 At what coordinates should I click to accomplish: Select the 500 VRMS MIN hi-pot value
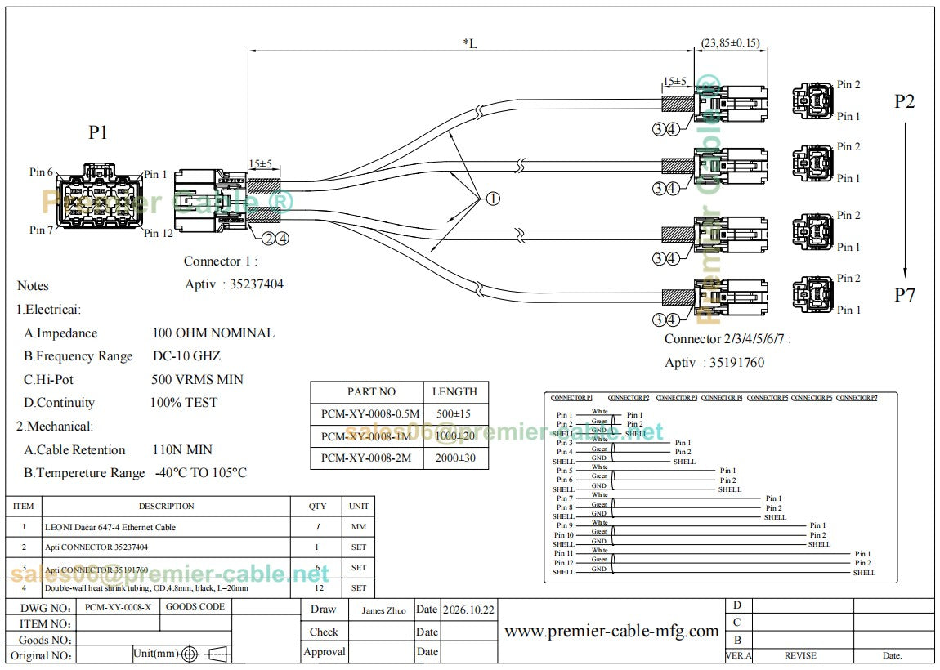click(197, 379)
